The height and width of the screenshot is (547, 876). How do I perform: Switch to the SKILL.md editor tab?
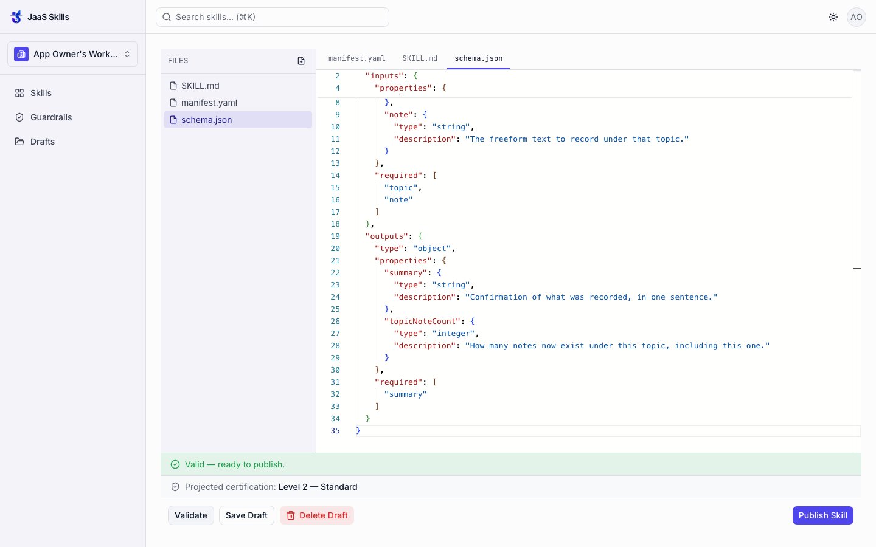pyautogui.click(x=420, y=58)
